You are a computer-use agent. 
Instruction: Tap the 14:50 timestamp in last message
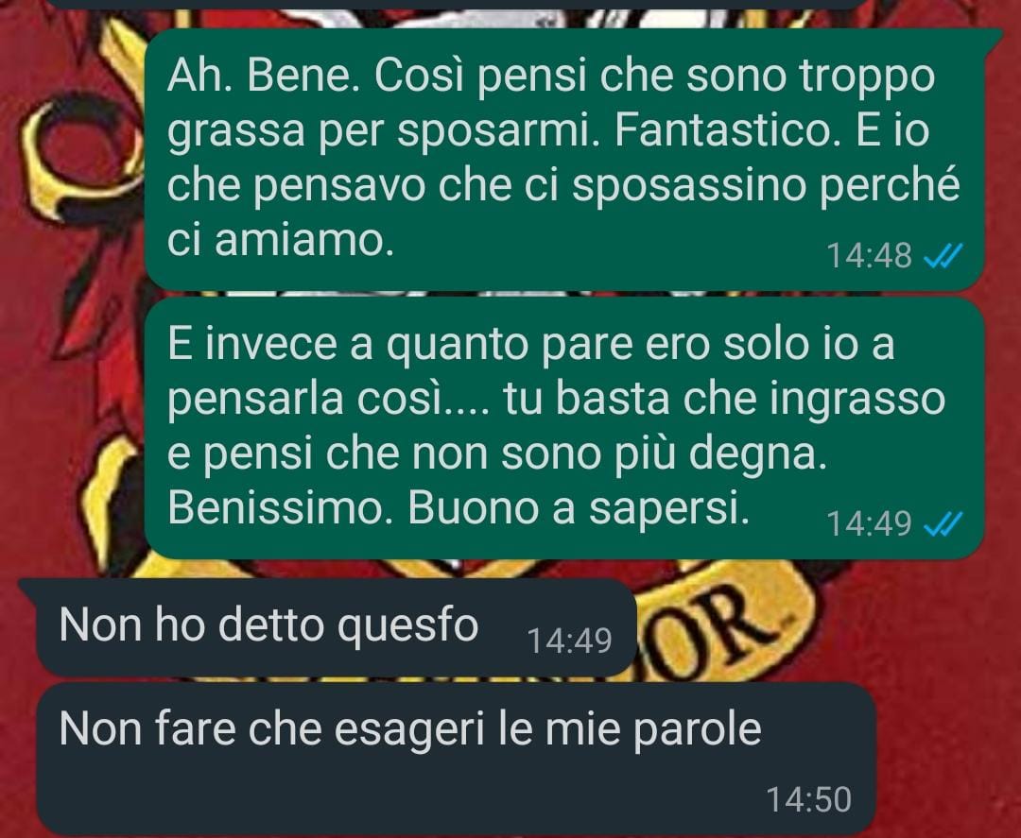tap(808, 799)
